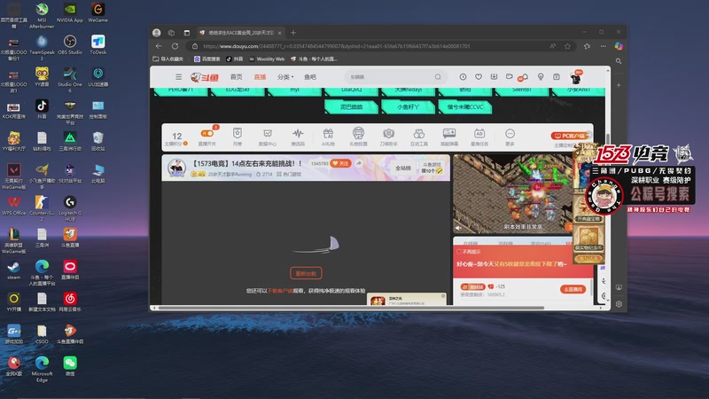The height and width of the screenshot is (399, 709).
Task: Open 数据中心 data center tool
Action: 268,137
